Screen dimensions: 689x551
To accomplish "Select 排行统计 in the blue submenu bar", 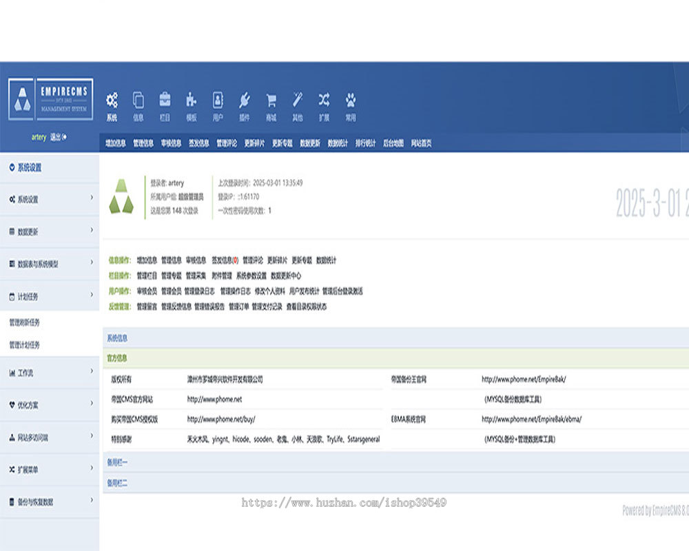I will click(366, 143).
